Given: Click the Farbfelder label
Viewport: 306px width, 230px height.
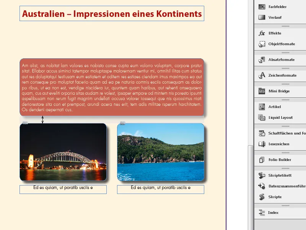Looking at the screenshot, I should tap(277, 7).
